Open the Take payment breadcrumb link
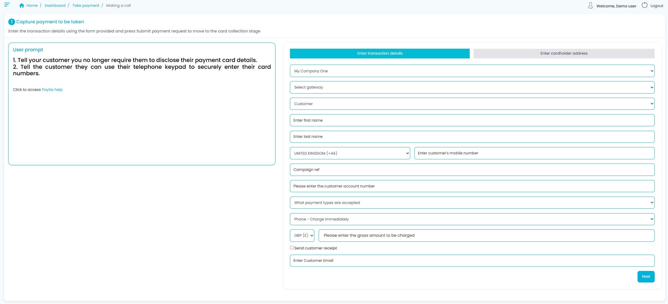This screenshot has width=668, height=304. click(x=86, y=5)
